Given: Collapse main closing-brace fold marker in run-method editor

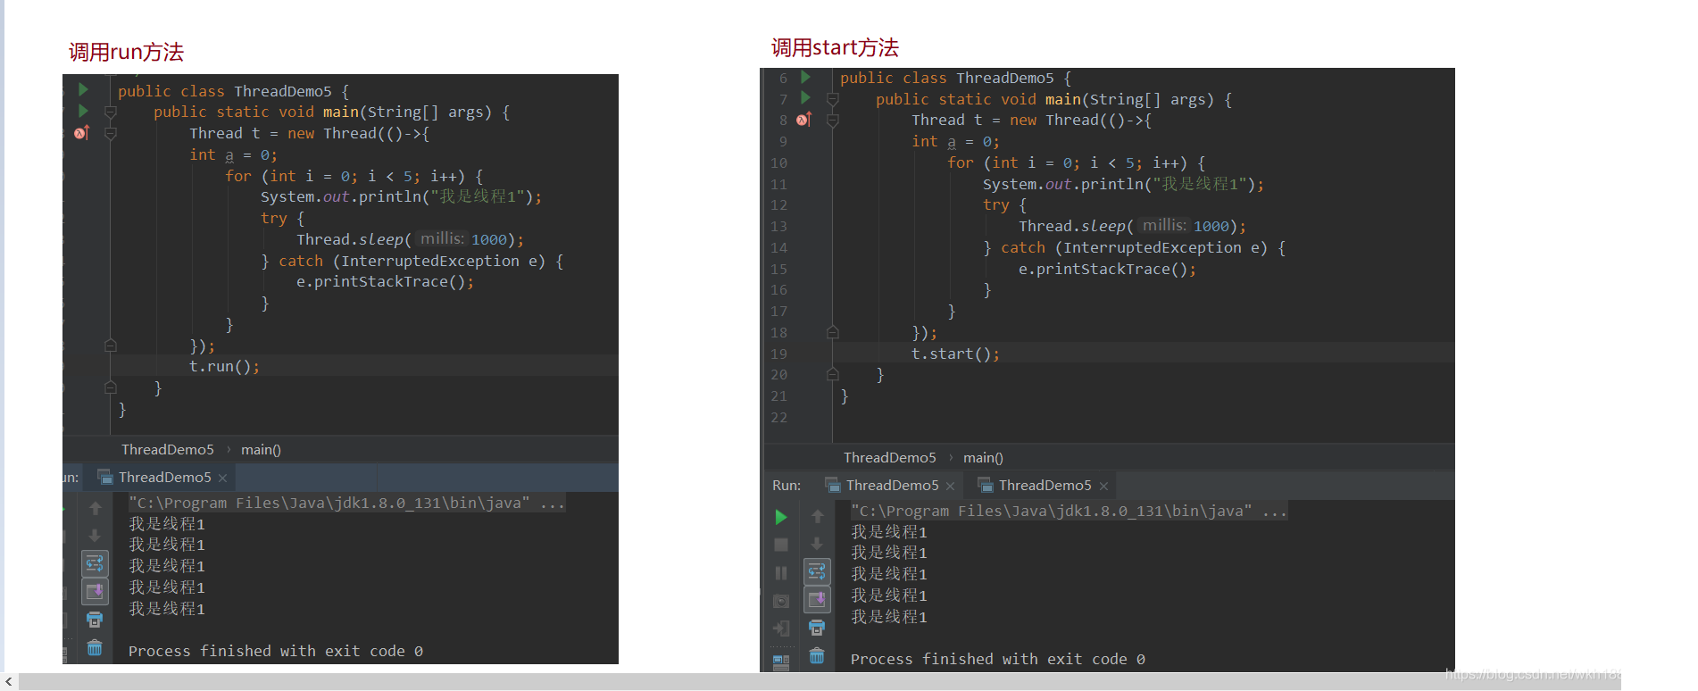Looking at the screenshot, I should coord(111,387).
